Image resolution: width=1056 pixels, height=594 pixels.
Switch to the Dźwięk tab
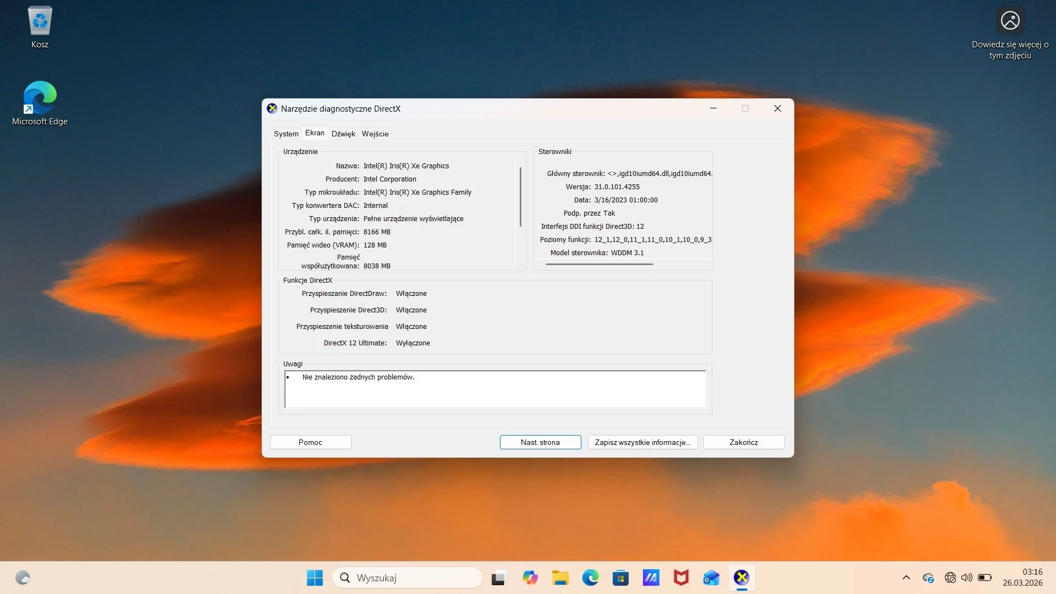tap(343, 134)
